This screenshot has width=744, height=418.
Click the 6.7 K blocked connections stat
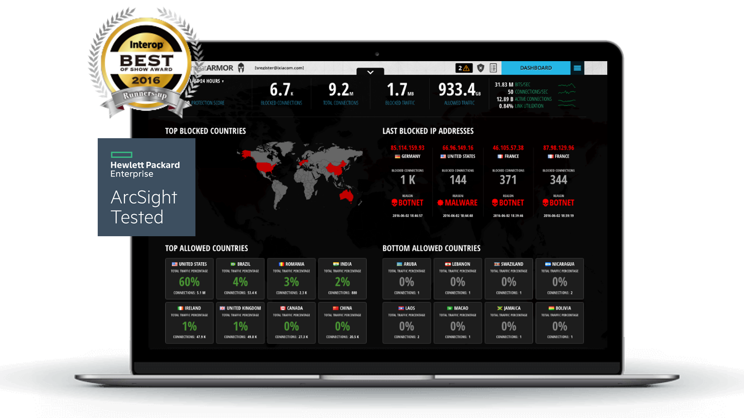click(281, 93)
